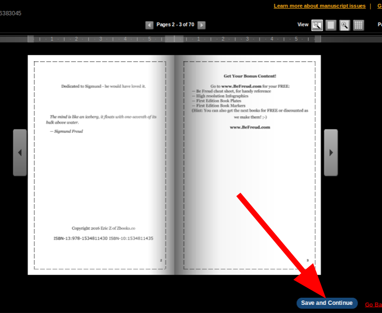Click the Go Back link
The image size is (382, 313).
[373, 305]
